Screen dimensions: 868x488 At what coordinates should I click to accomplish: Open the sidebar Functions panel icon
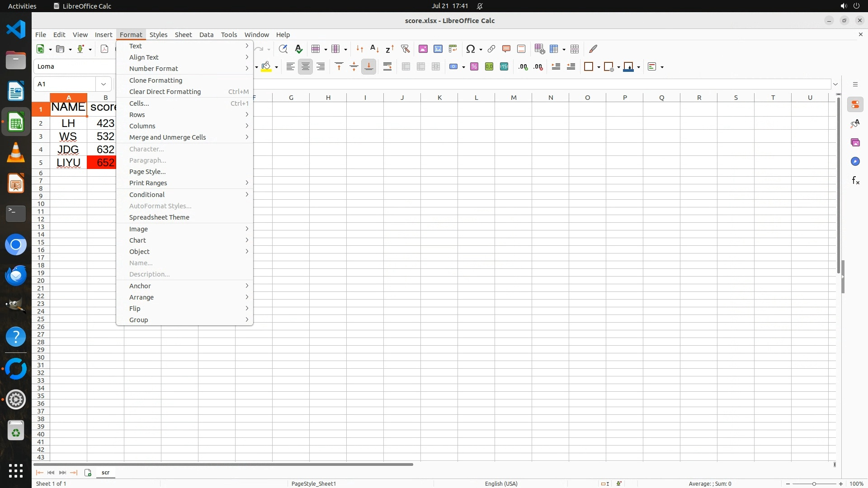pos(855,181)
